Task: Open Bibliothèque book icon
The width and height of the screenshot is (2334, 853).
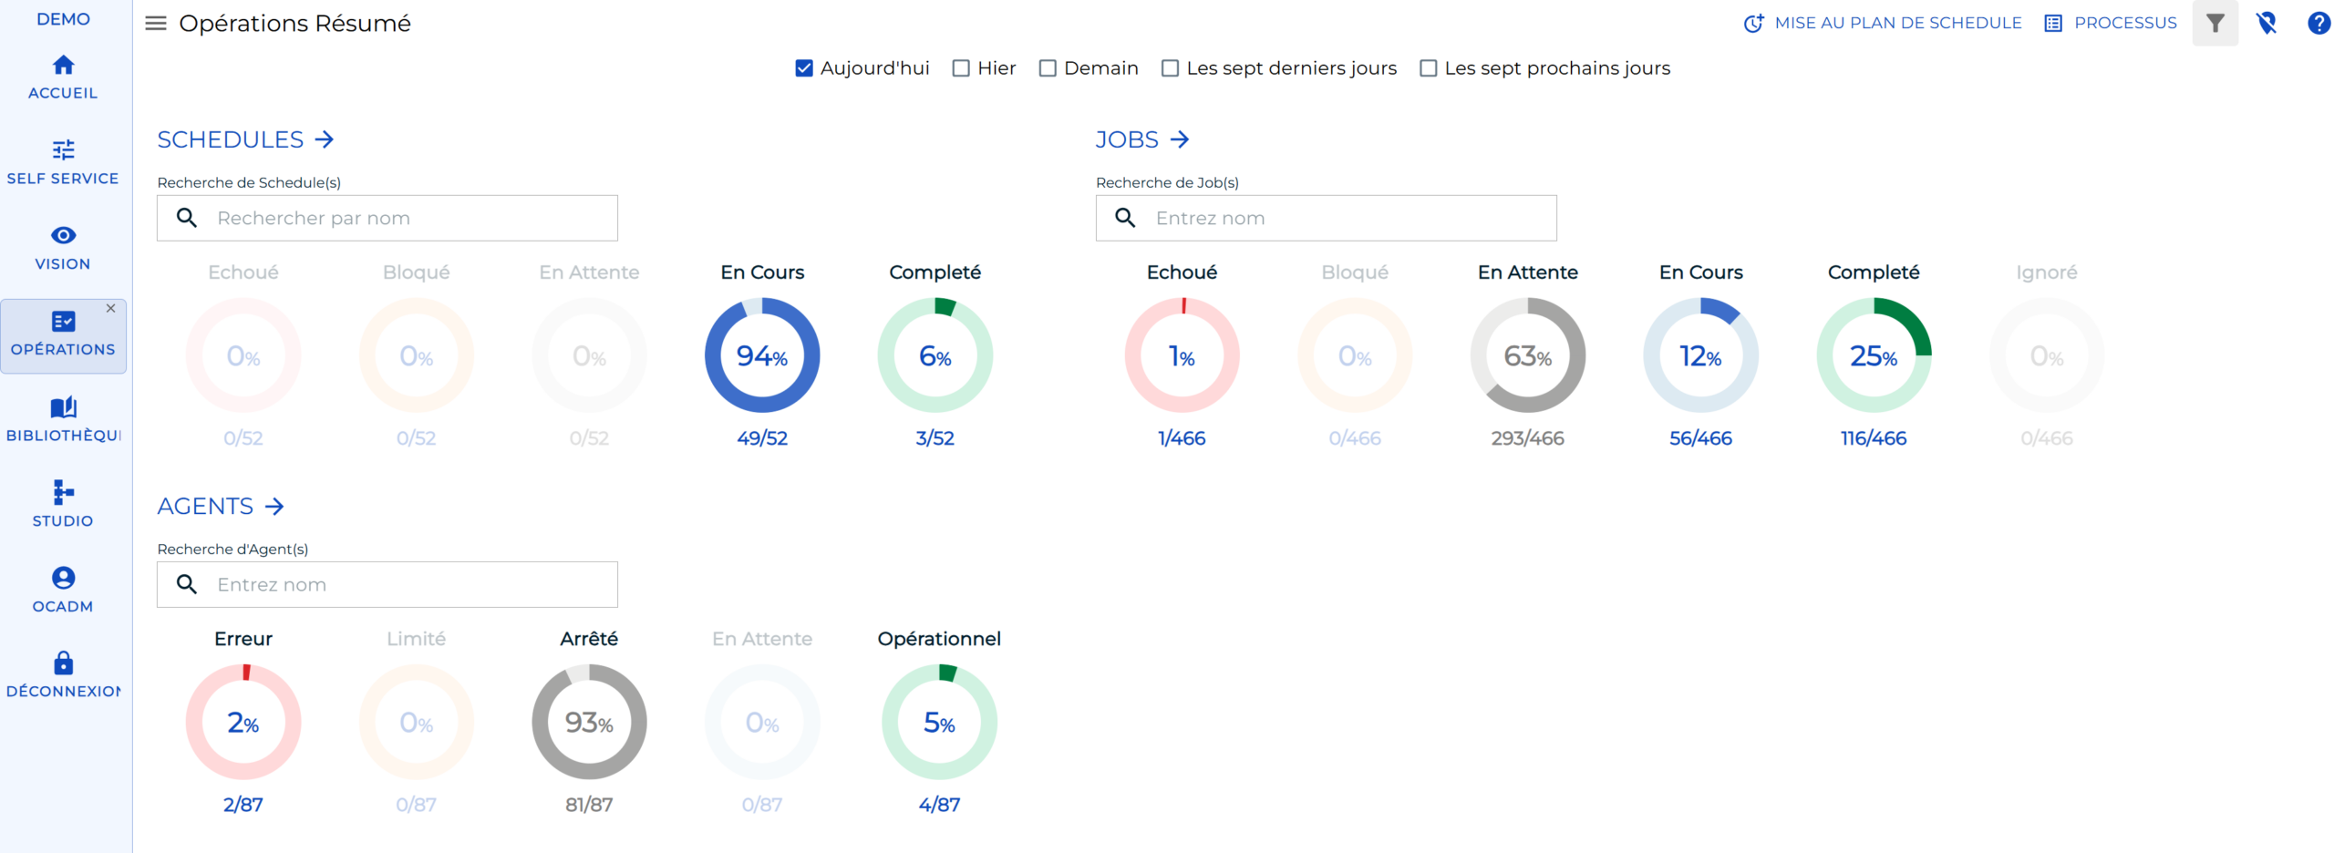Action: click(63, 406)
